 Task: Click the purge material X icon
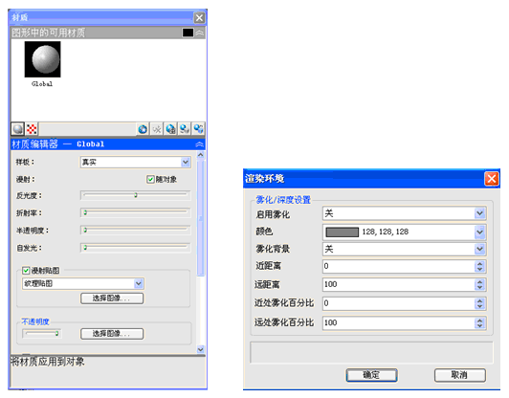tap(157, 129)
